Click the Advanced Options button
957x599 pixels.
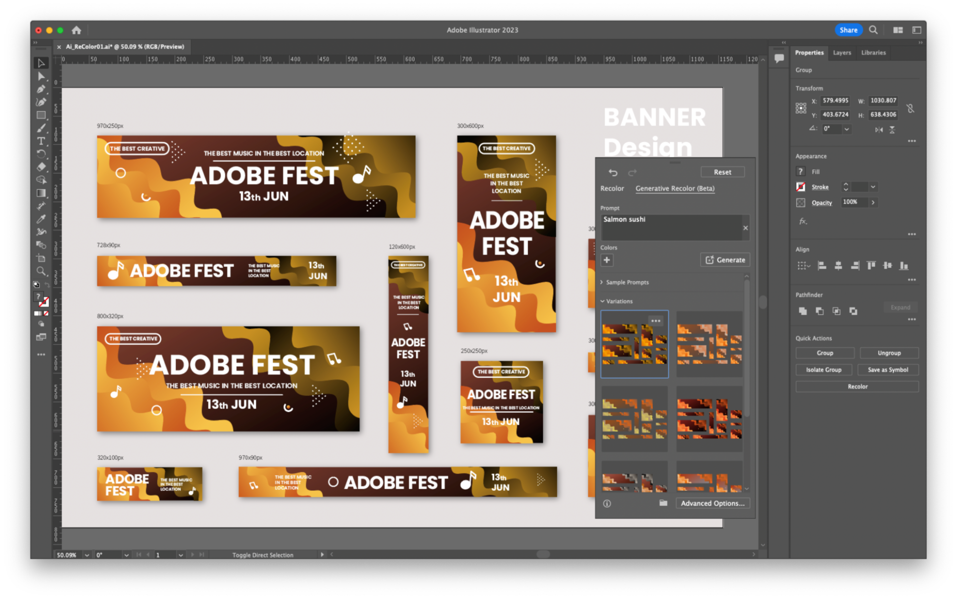coord(712,503)
